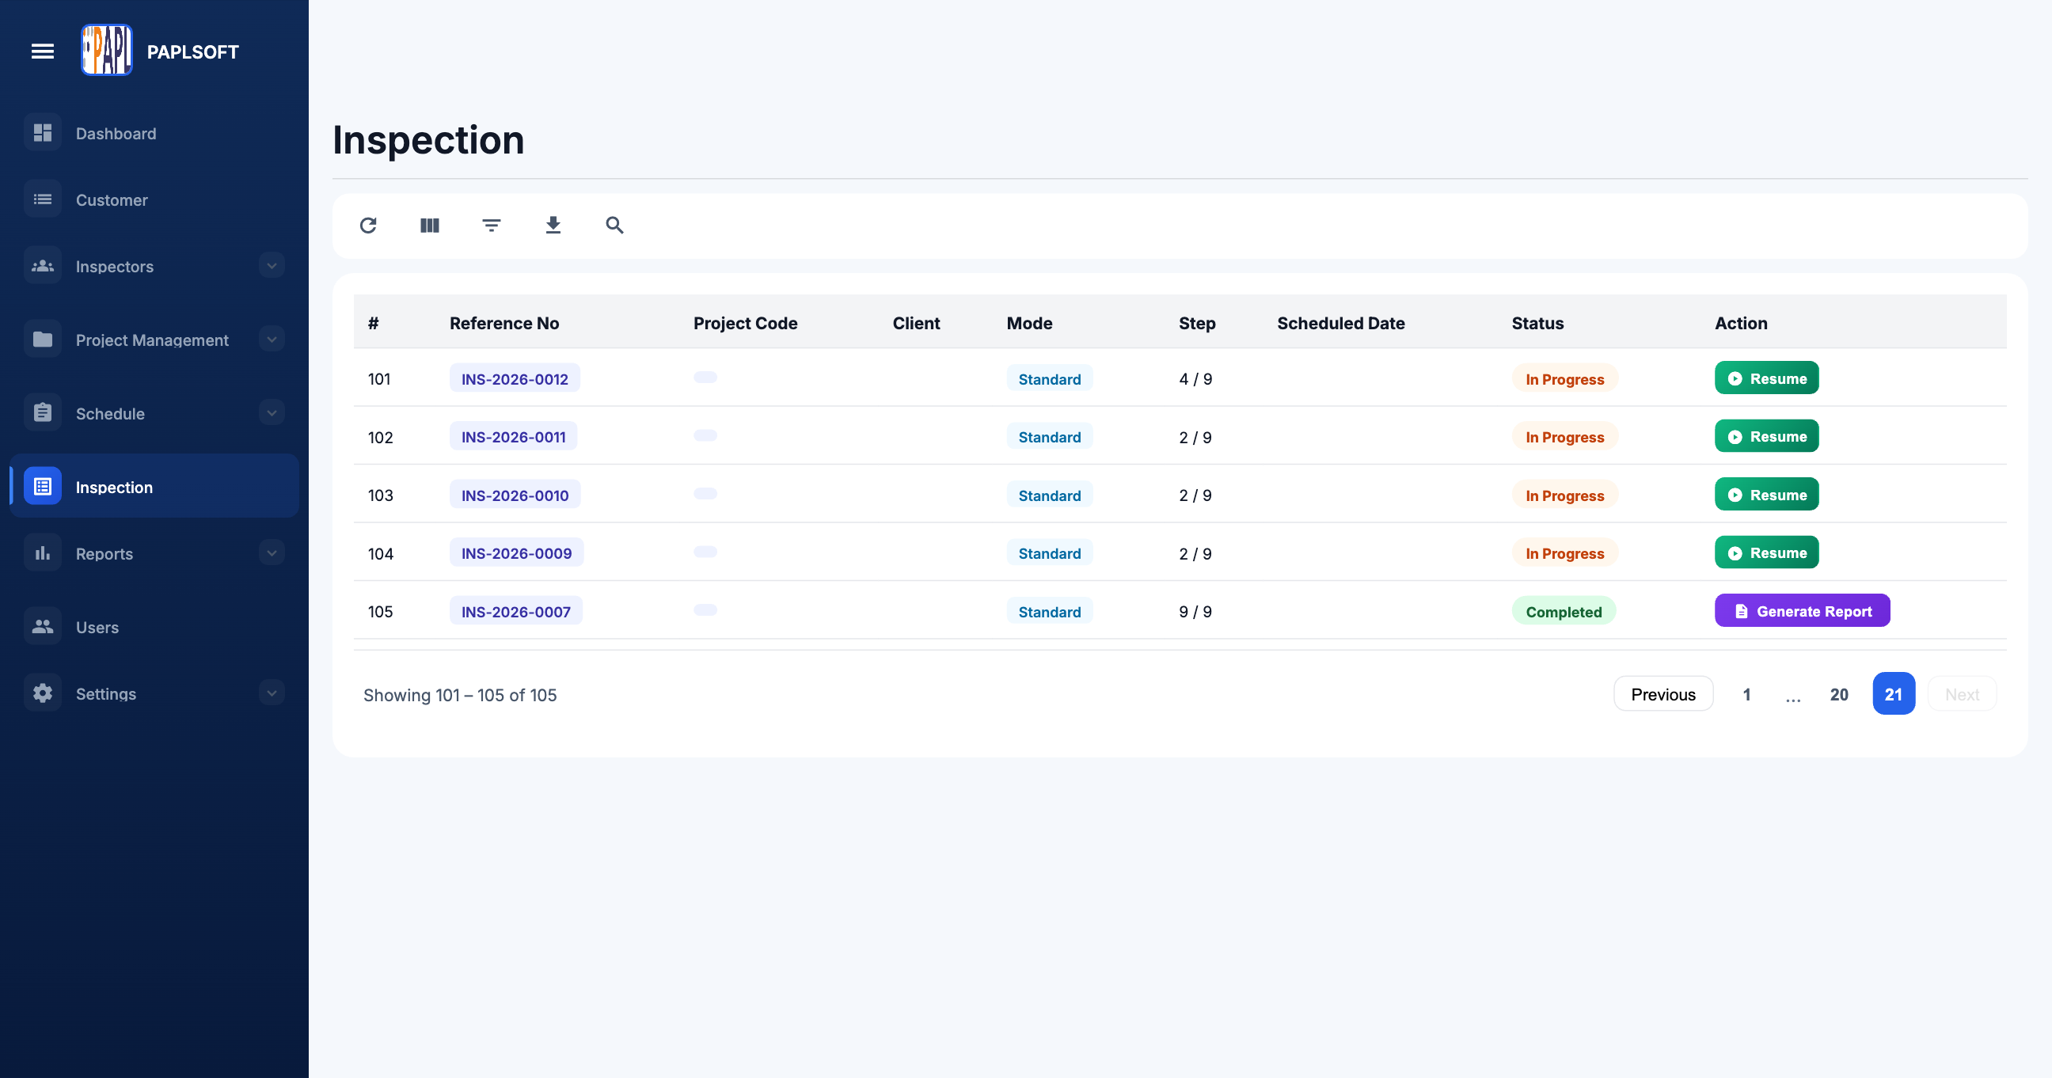Click the current page 21 button
This screenshot has height=1078, width=2052.
point(1894,694)
